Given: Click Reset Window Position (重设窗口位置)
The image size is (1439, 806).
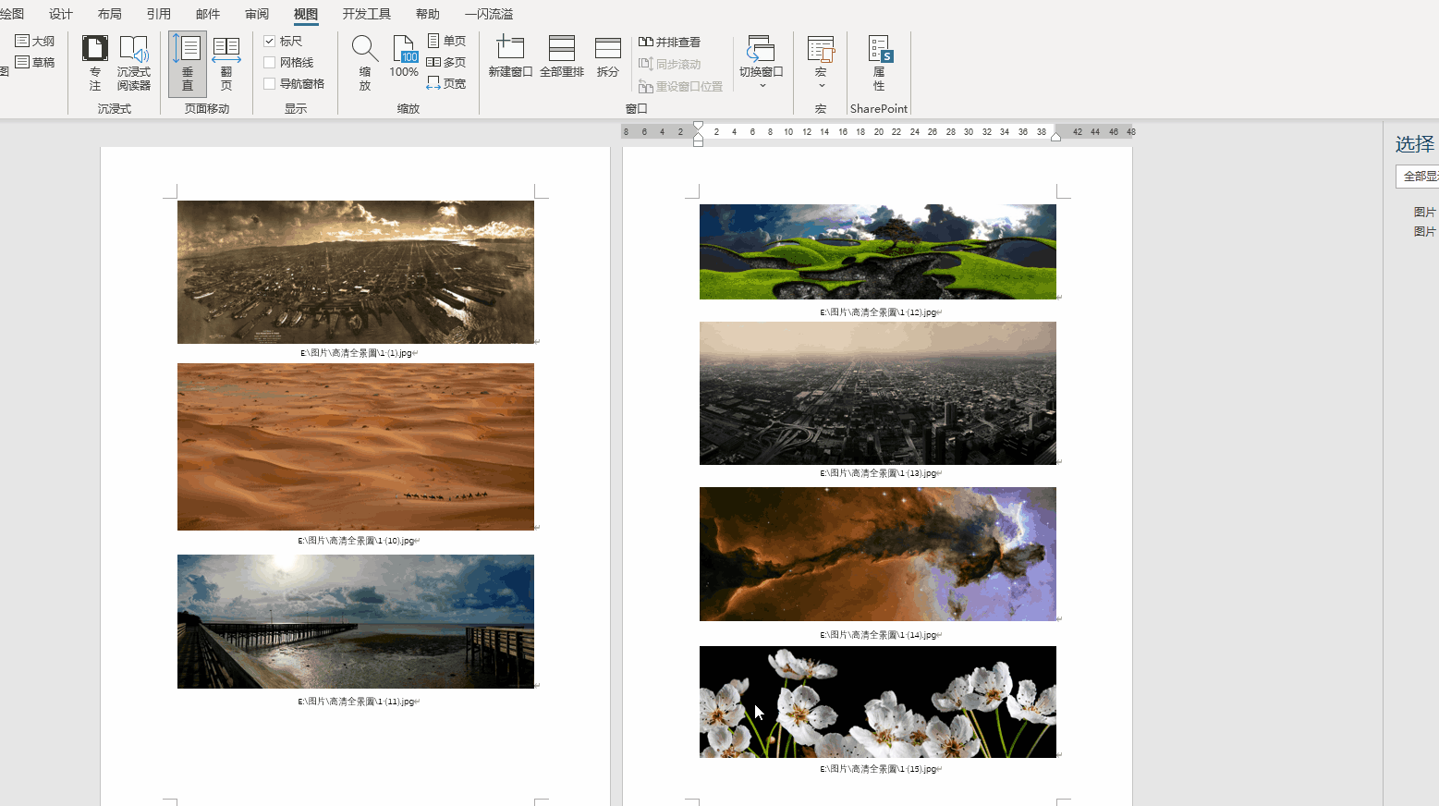Looking at the screenshot, I should pyautogui.click(x=681, y=86).
